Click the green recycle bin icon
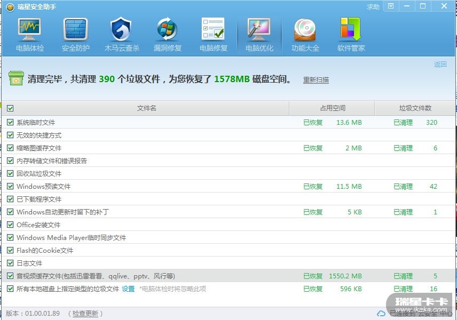This screenshot has height=320, width=457. (16, 78)
